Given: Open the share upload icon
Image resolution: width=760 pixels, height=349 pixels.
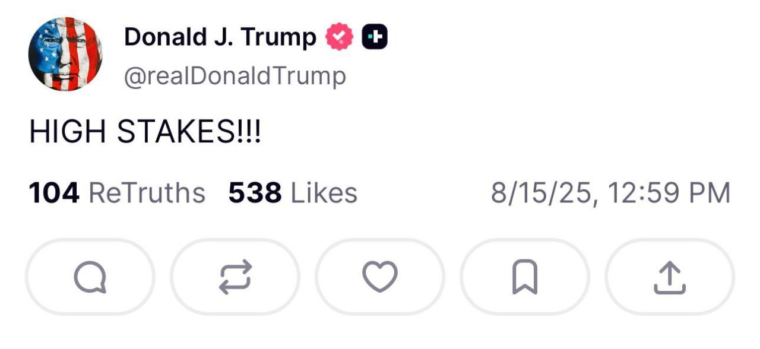Looking at the screenshot, I should 670,277.
